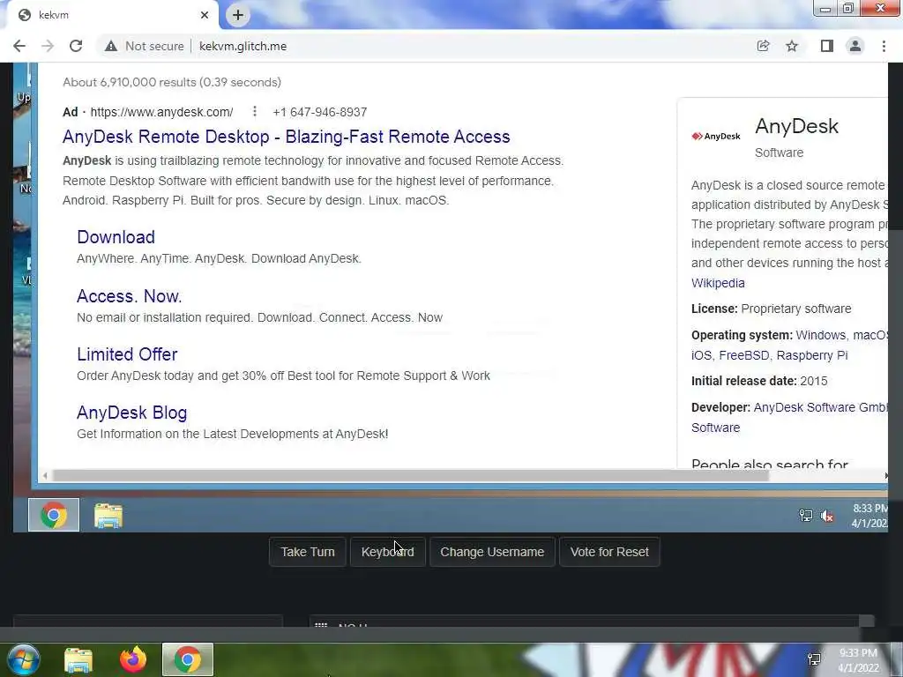Open the Chrome three-dot menu
Screen dimensions: 903x677
(x=884, y=46)
